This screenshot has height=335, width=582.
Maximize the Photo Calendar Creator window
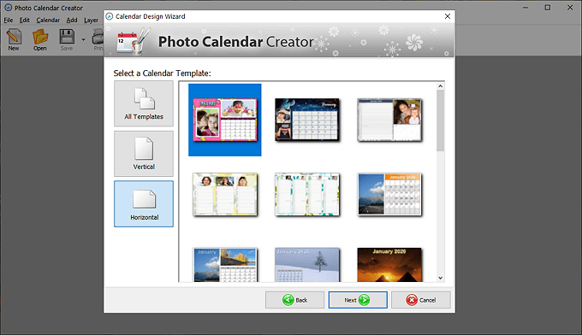(548, 8)
